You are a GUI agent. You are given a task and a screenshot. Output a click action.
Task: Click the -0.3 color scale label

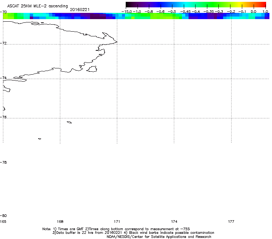coord(219,12)
